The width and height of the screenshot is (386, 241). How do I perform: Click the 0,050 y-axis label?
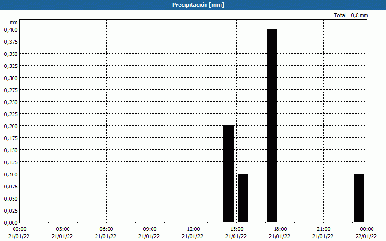point(11,199)
